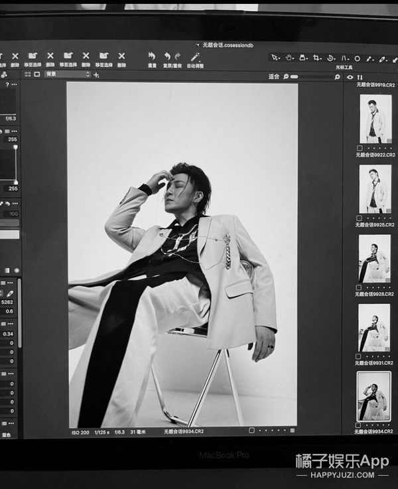Click the sort arrows icon above thumbnails
398x489 pixels.
360,77
